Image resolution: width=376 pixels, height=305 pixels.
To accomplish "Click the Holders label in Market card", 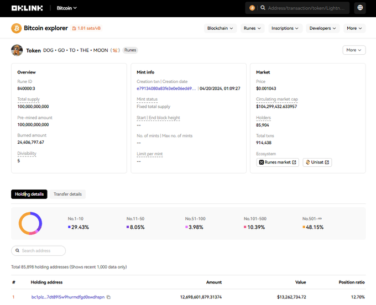I will (x=263, y=118).
